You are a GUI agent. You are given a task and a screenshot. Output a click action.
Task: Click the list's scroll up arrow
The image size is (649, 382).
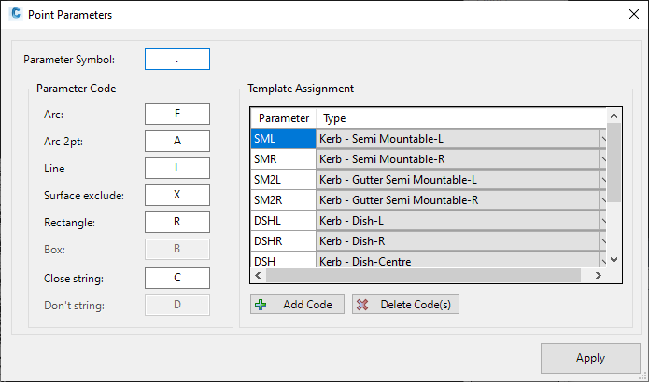614,116
